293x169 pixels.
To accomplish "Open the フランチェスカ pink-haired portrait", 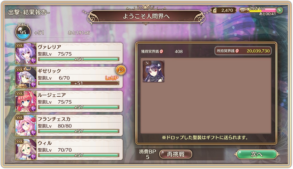I will click(x=26, y=125).
